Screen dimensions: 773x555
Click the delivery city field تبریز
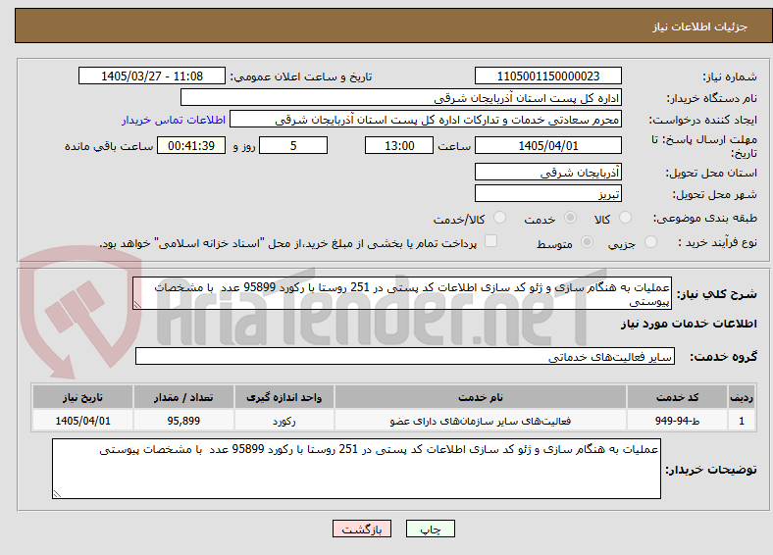[547, 193]
